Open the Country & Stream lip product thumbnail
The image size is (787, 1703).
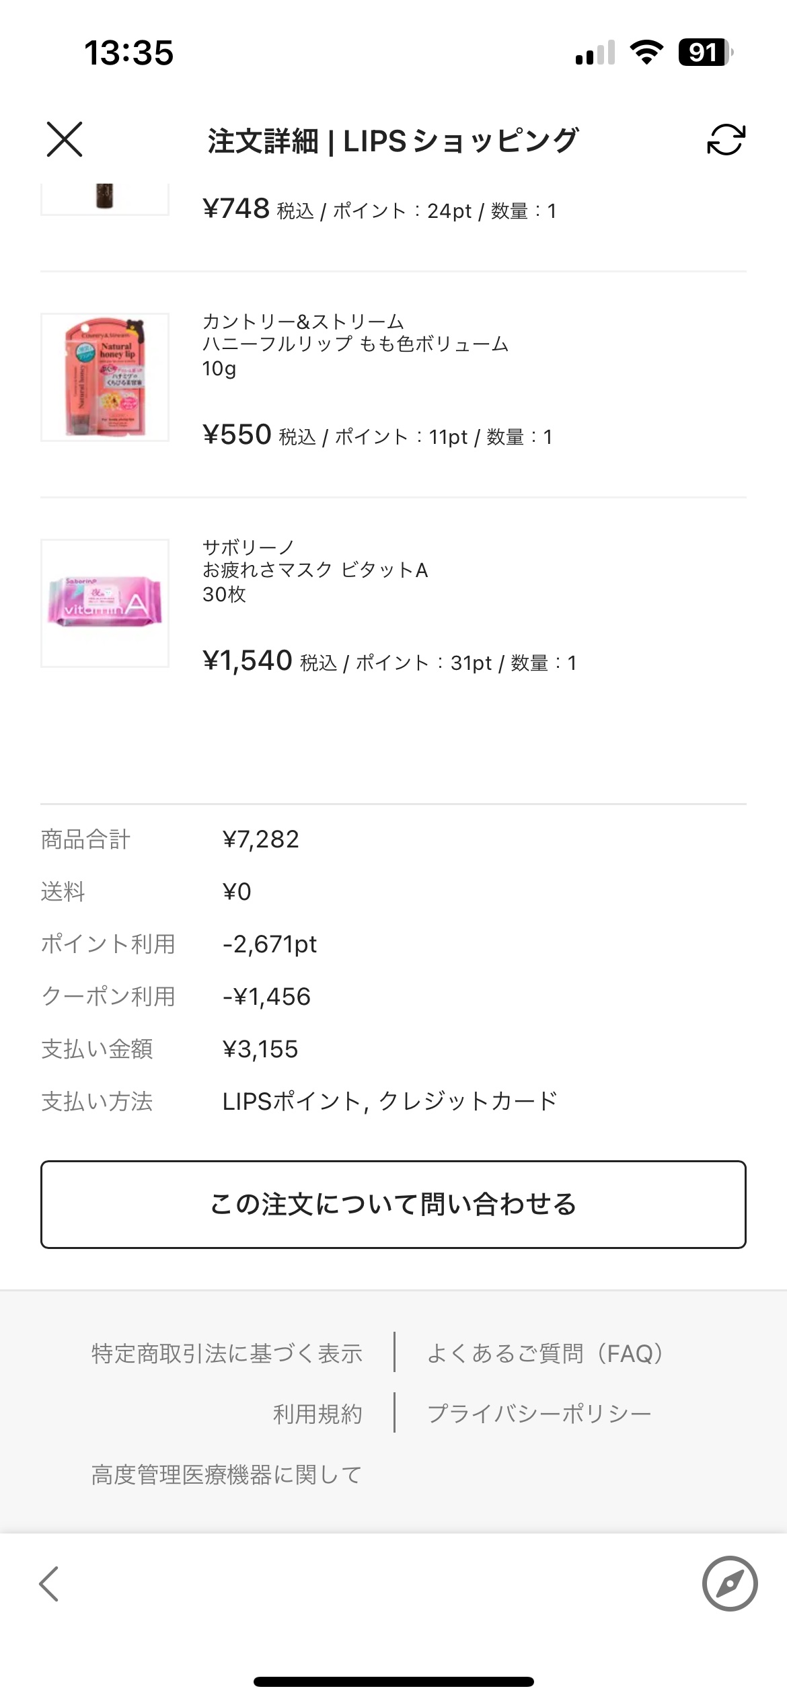[x=105, y=377]
